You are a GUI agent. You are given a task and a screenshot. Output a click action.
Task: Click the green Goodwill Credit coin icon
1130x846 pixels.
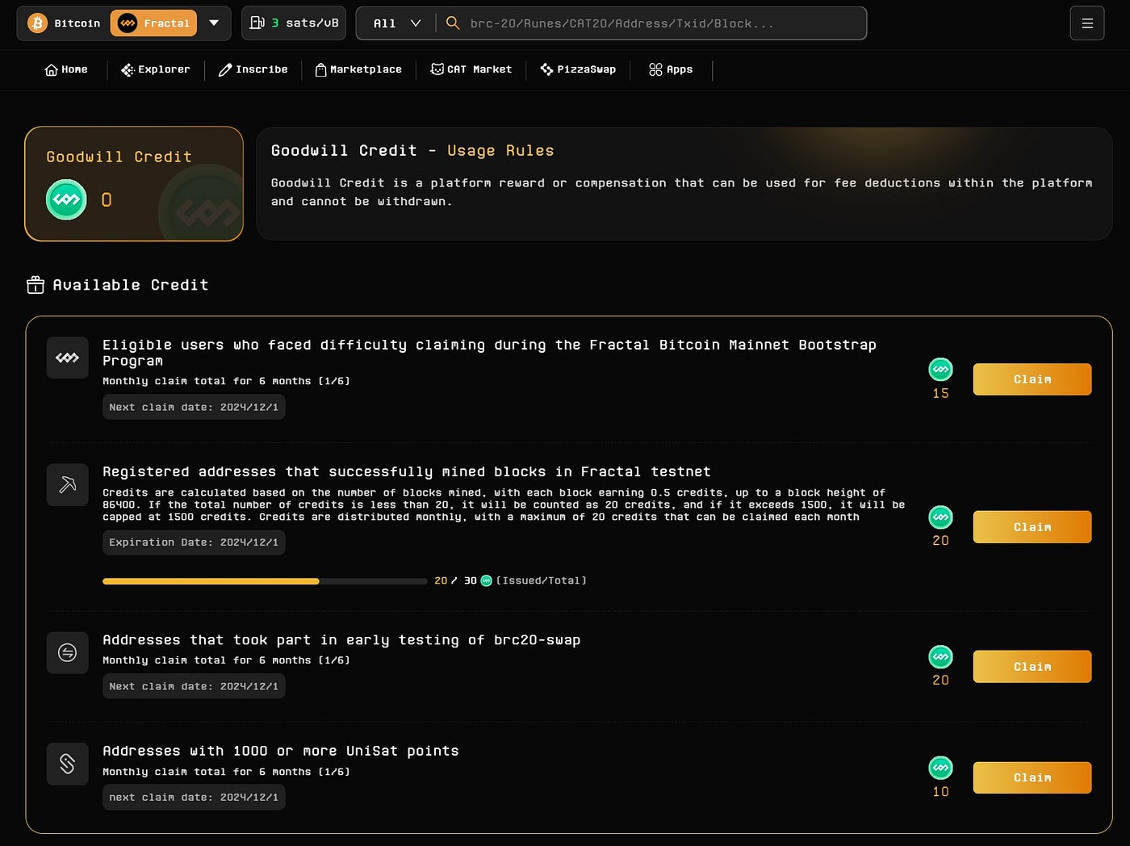point(66,200)
